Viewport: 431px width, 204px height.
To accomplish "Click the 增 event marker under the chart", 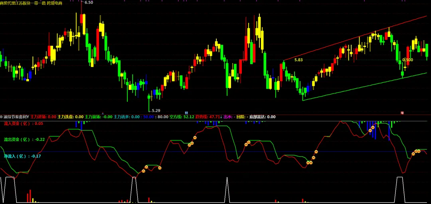I will [x=402, y=113].
